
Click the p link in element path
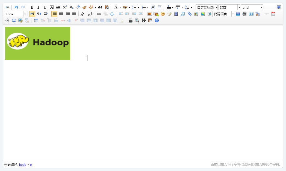[31, 165]
